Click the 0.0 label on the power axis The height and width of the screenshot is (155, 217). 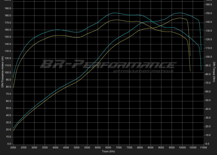pyautogui.click(x=9, y=144)
